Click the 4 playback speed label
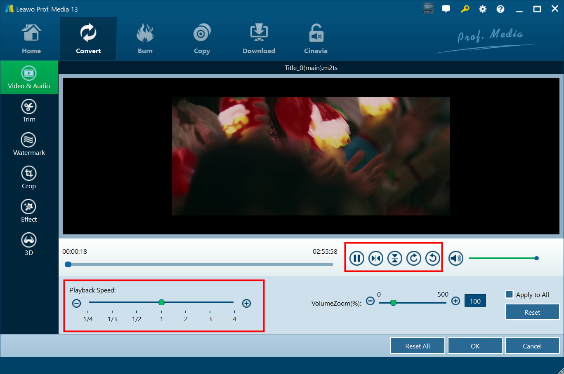The height and width of the screenshot is (374, 564). pos(234,319)
